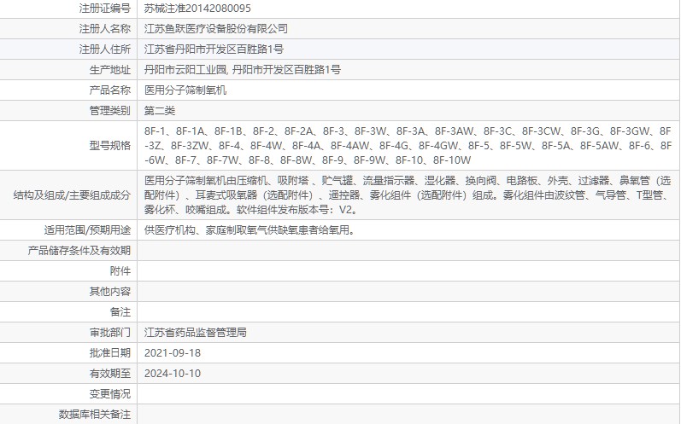The width and height of the screenshot is (681, 424).
Task: Select product name 医用分子筛制氧机
Action: point(185,90)
